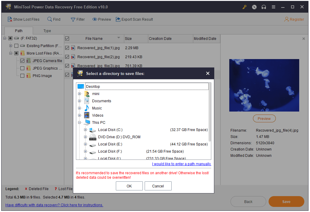Click the Recovered_jpg_file(1).jpg file icon

[x=73, y=48]
